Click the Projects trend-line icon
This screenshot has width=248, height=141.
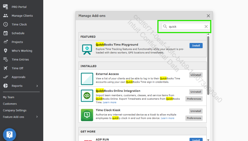[x=5, y=42]
